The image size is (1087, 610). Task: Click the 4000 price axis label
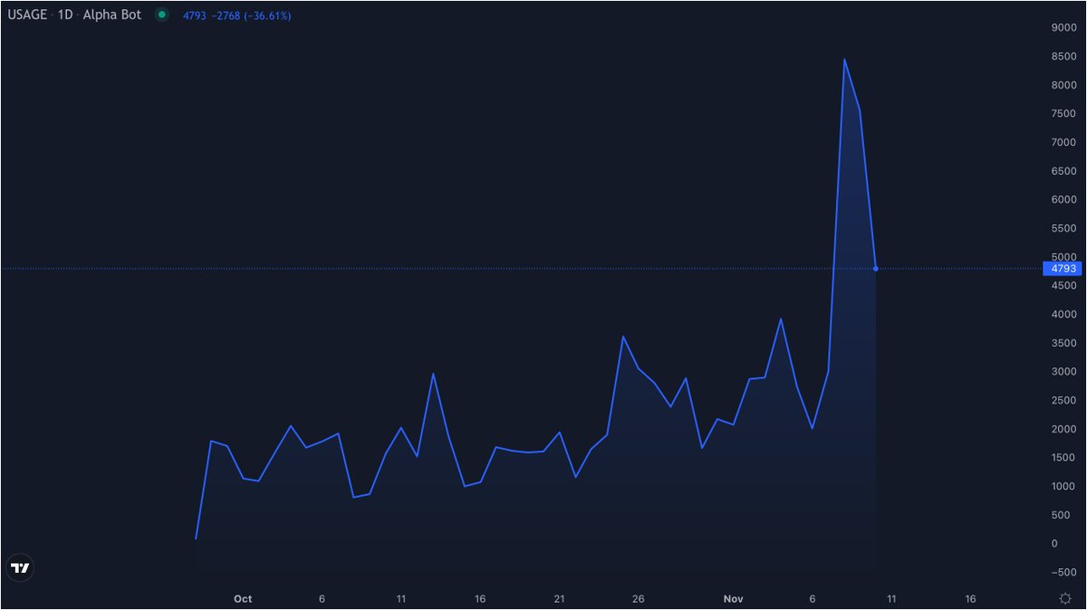[1063, 314]
